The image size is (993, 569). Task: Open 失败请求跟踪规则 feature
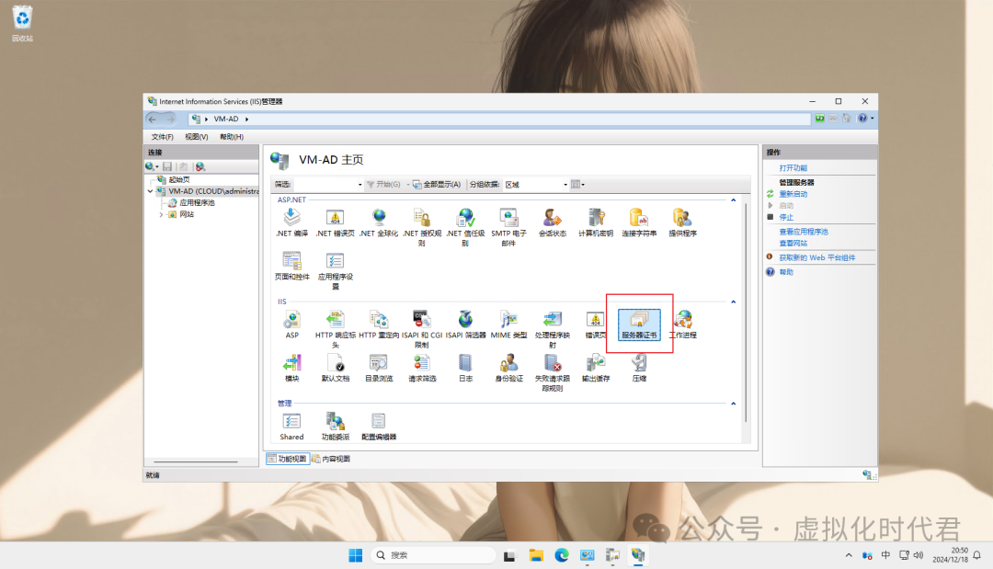[553, 372]
